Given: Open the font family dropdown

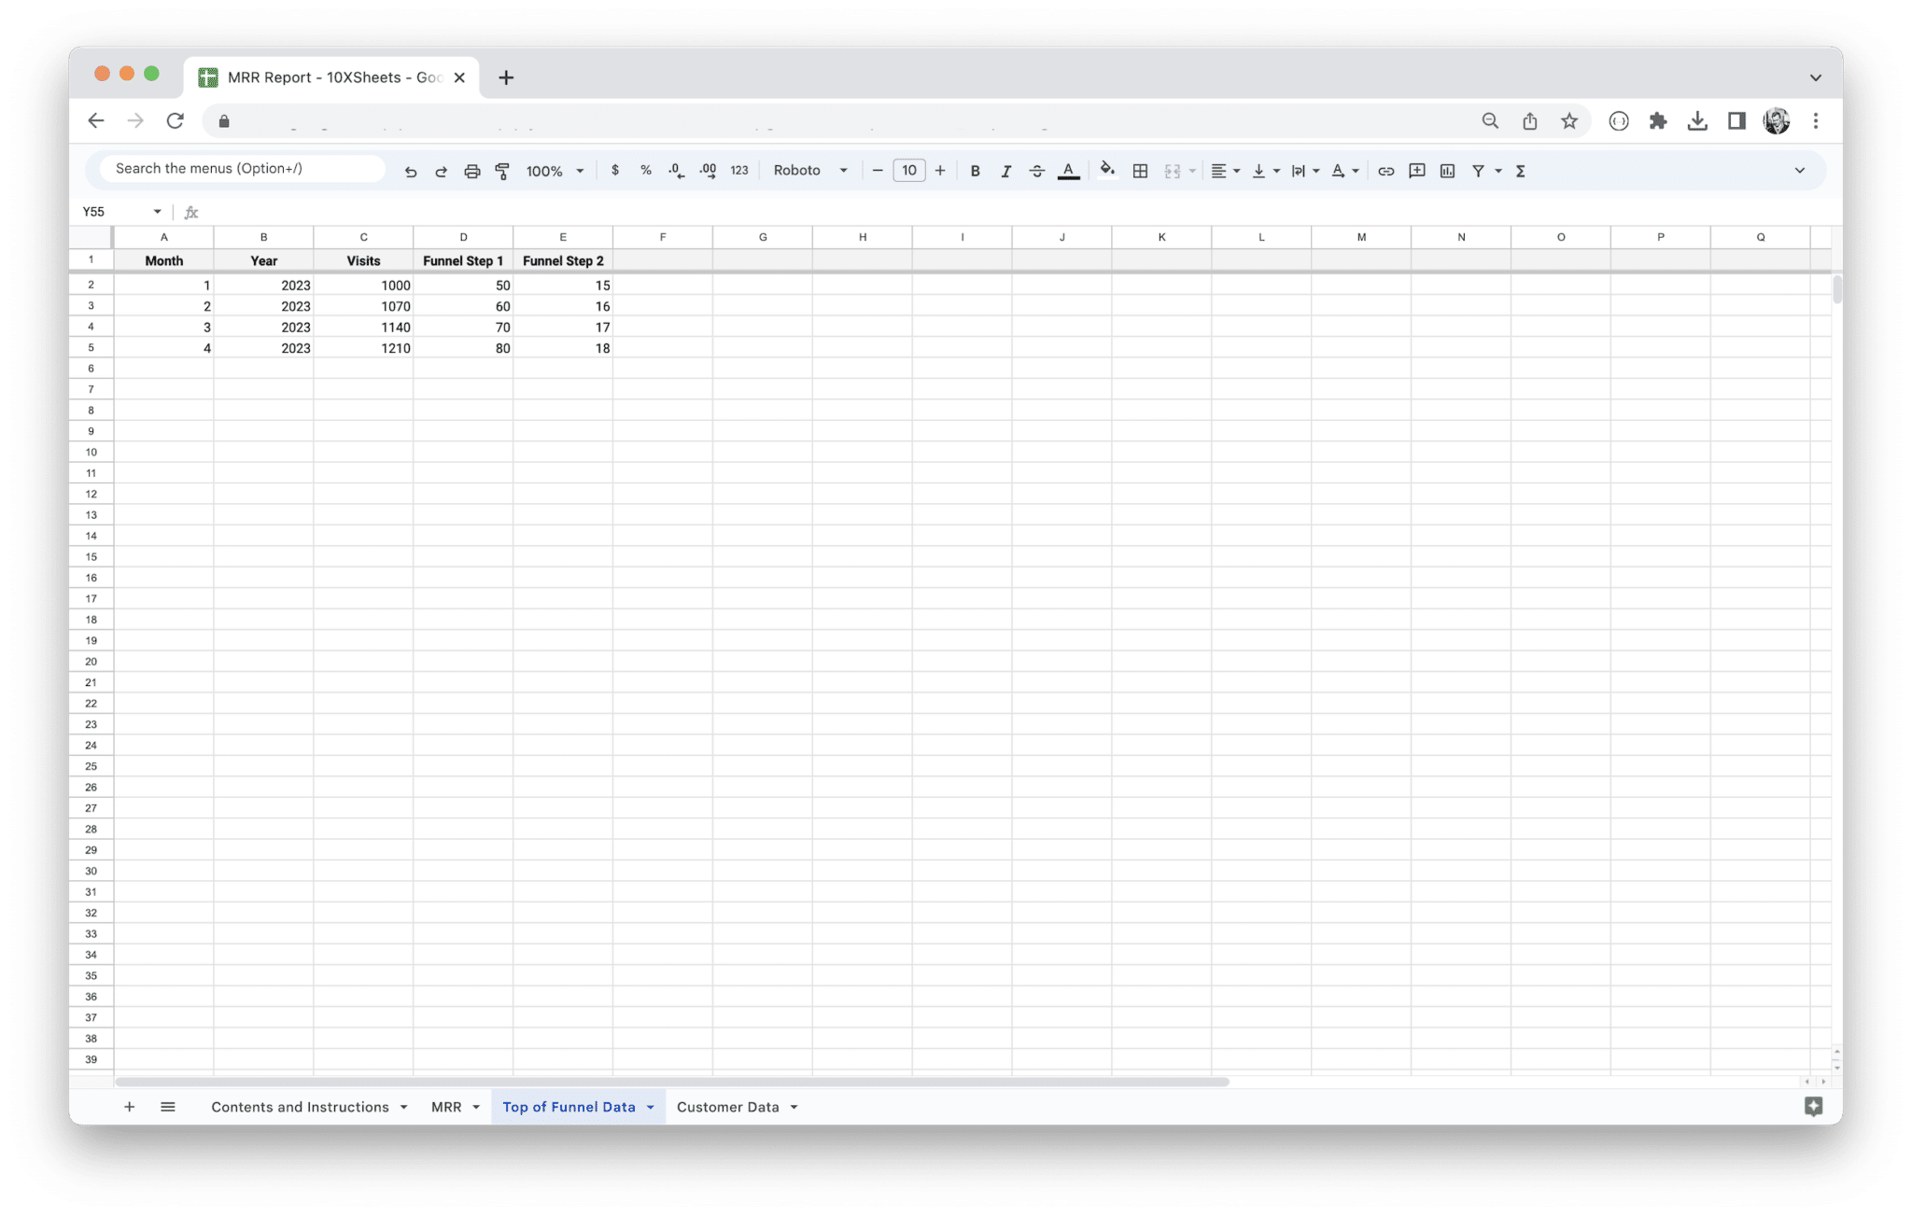Looking at the screenshot, I should point(808,171).
